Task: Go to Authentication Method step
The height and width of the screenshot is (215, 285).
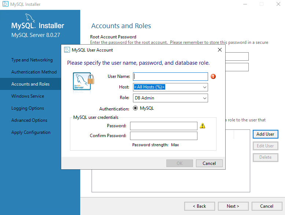Action: 34,72
